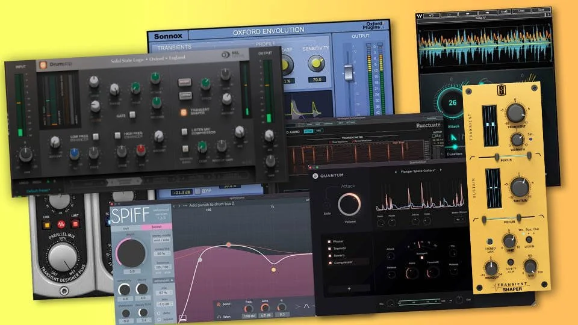Click the SPIFF listen headphone icon
578x325 pixels.
[219, 317]
